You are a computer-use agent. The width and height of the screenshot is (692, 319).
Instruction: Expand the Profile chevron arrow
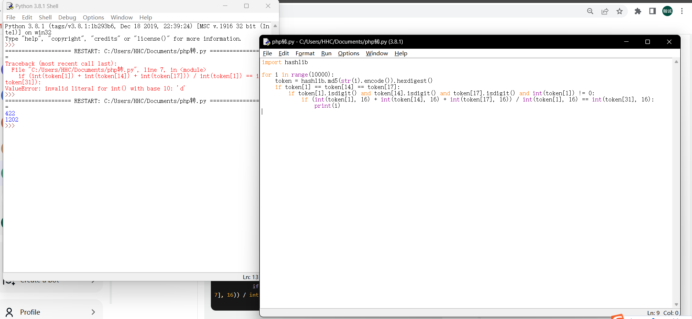(93, 312)
